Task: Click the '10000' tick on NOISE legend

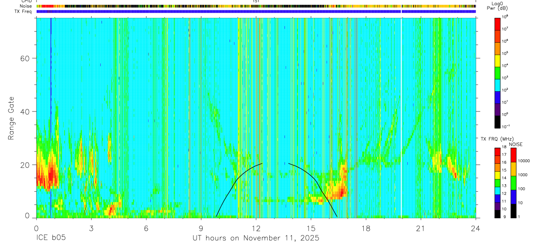Action: coord(524,161)
